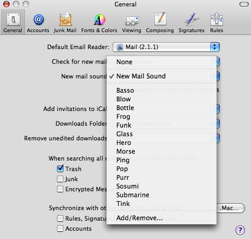Open the General preferences pane icon
Image resolution: width=251 pixels, height=239 pixels.
(13, 22)
